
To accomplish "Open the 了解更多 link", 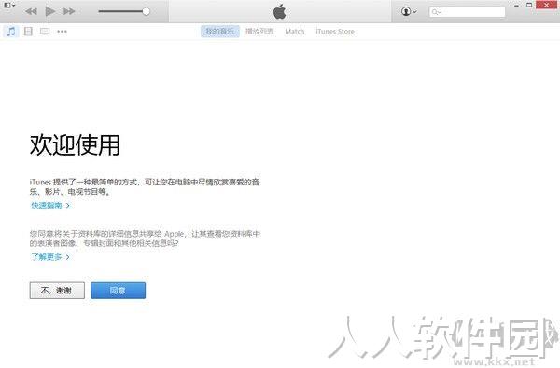I will click(50, 257).
